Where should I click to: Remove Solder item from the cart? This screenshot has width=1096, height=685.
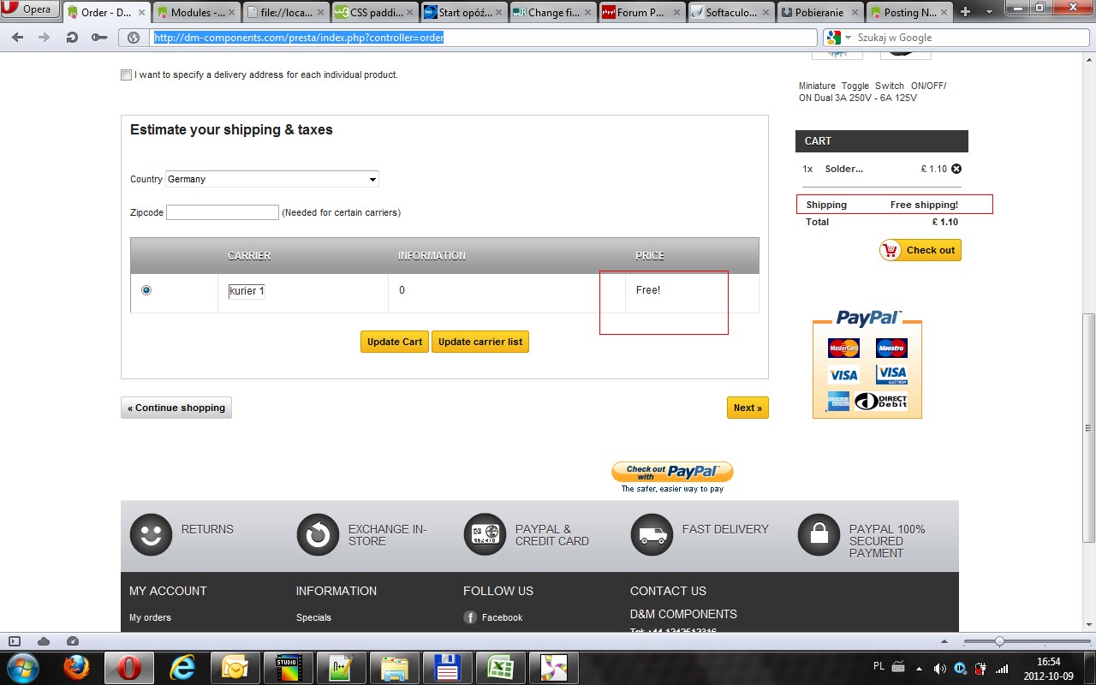point(956,169)
